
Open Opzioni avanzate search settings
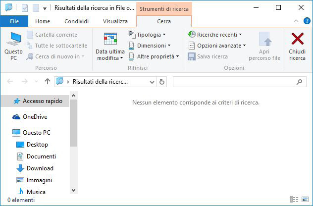(217, 46)
